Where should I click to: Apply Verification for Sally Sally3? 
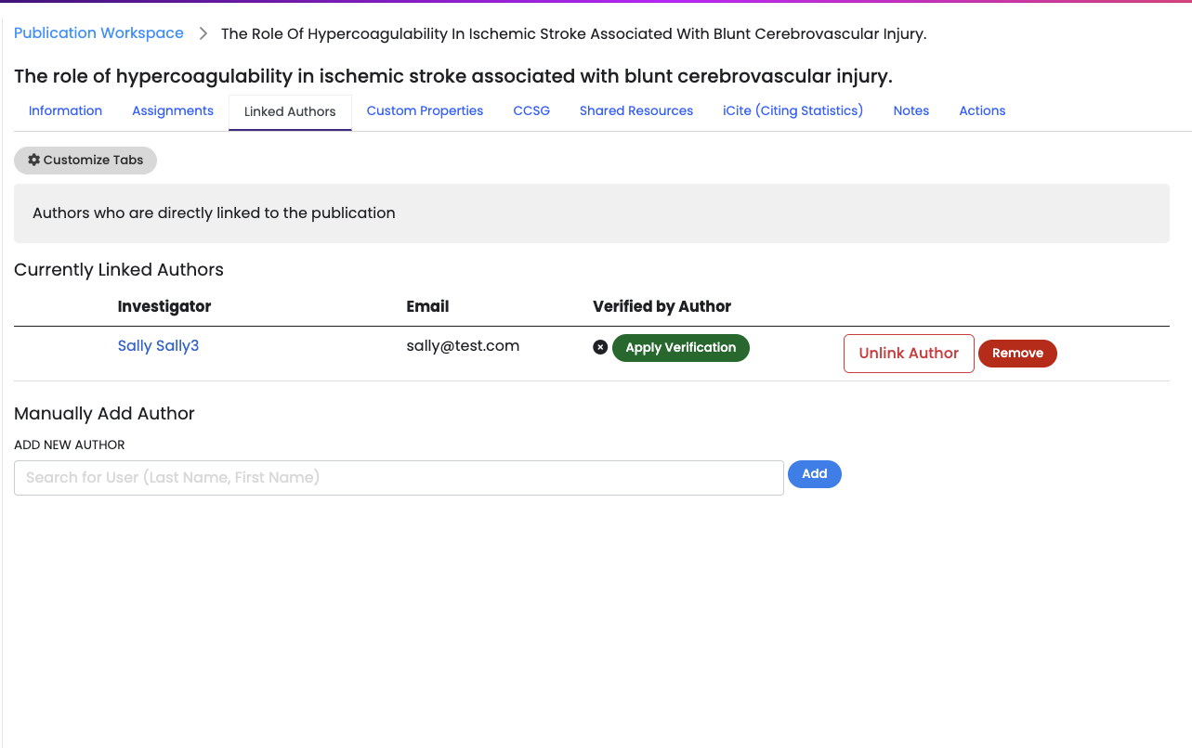[681, 348]
